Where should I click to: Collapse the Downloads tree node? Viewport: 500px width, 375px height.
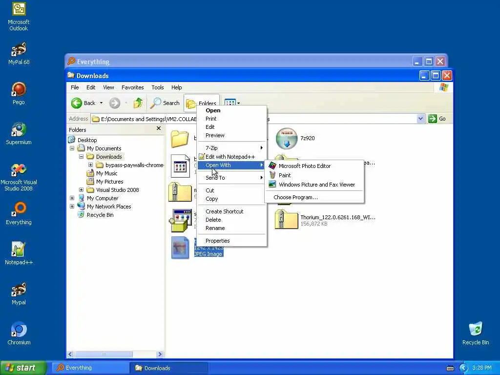tap(82, 157)
